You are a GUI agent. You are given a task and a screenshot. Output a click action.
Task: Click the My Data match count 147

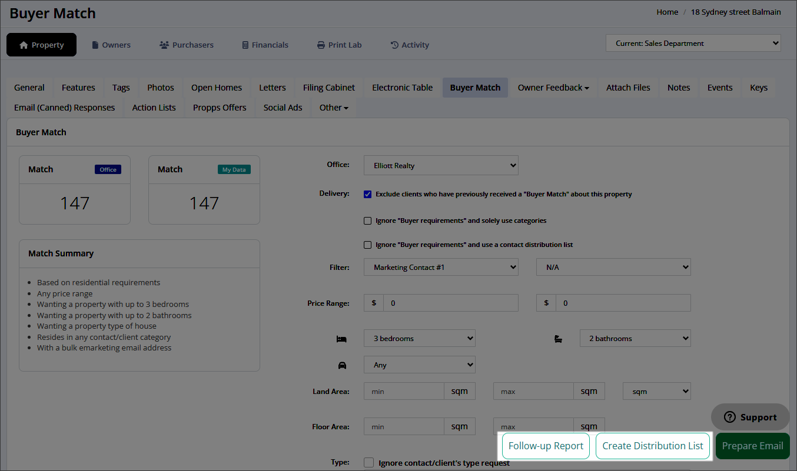[204, 203]
